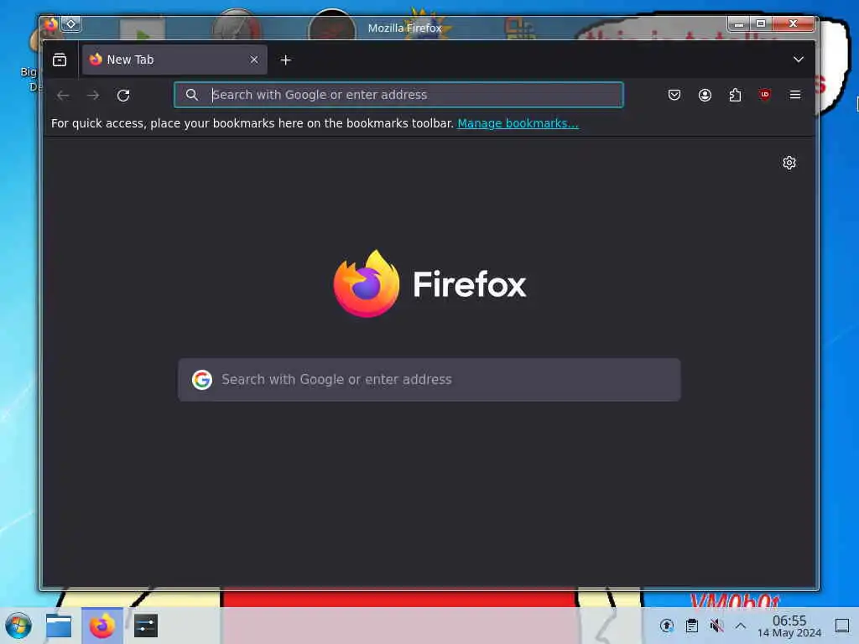
Task: Unmute the audio volume tray icon
Action: coord(716,626)
